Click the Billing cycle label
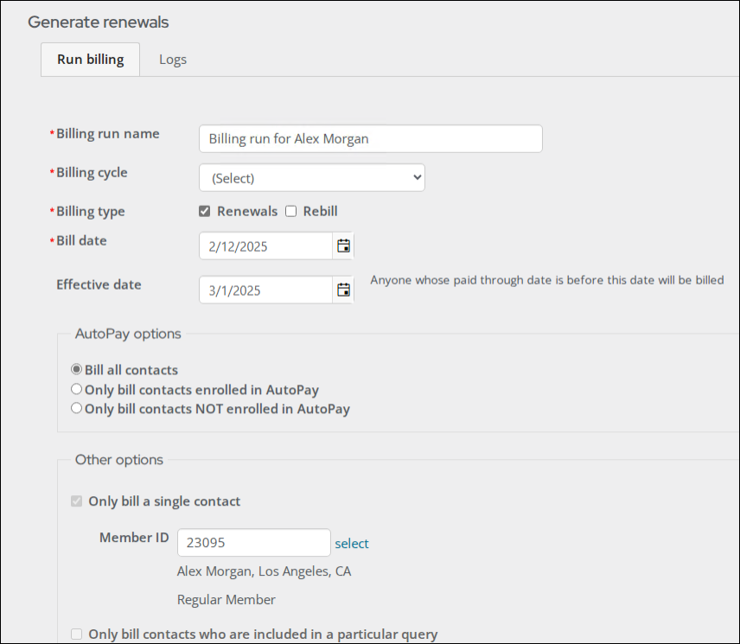Viewport: 740px width, 644px height. click(92, 173)
